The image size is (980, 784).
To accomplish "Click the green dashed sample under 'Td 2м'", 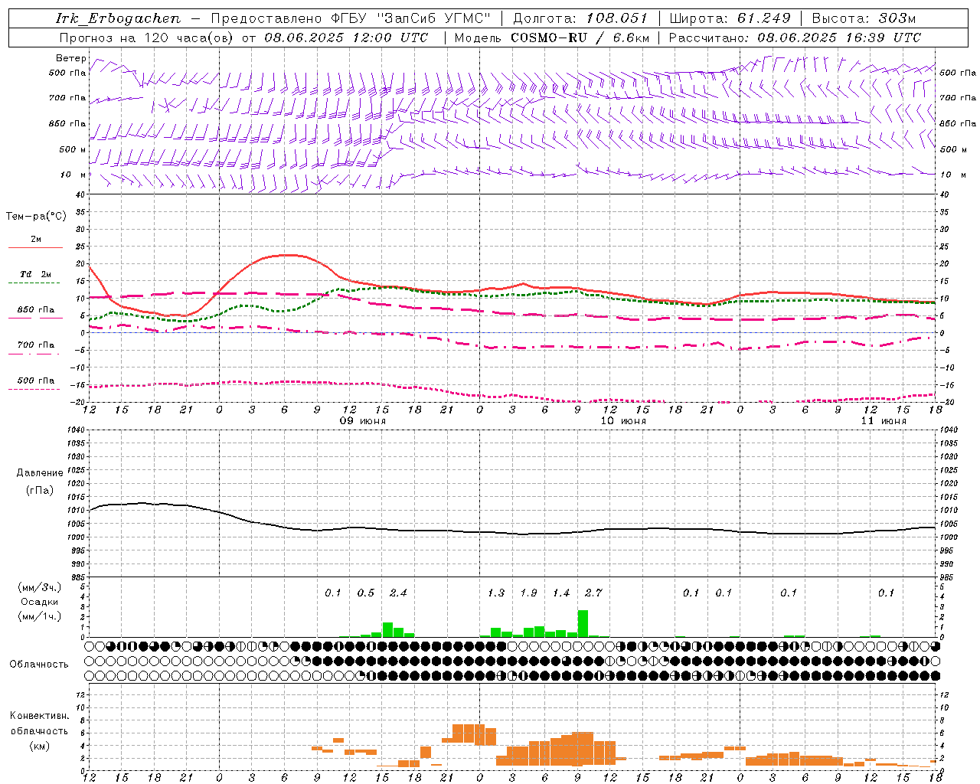I will [34, 283].
